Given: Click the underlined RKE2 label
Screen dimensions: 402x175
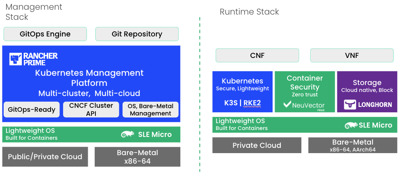Looking at the screenshot, I should click(252, 103).
